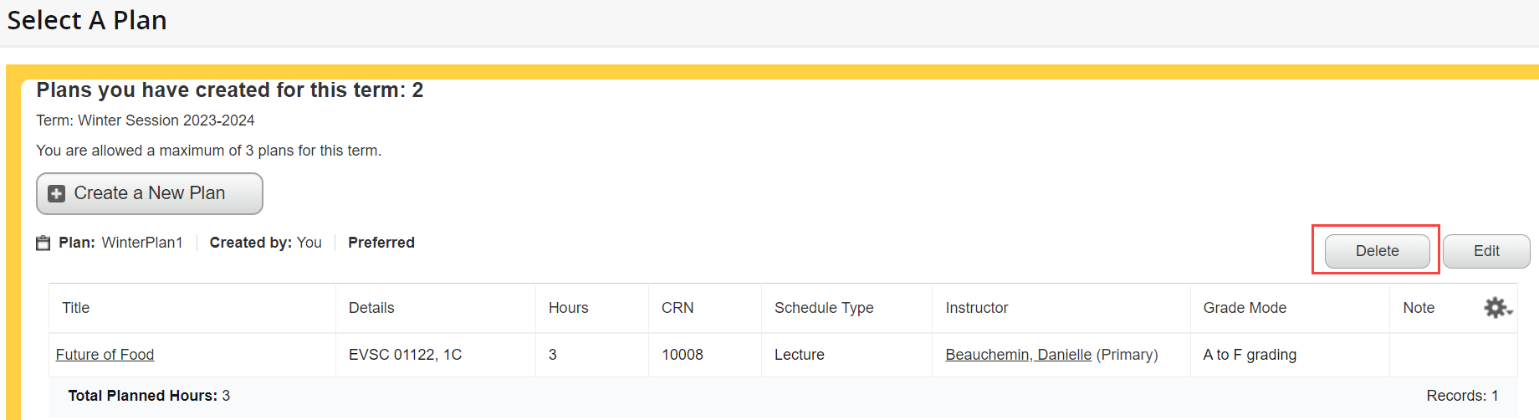The height and width of the screenshot is (420, 1539).
Task: Click the Lecture schedule type cell
Action: coord(800,355)
